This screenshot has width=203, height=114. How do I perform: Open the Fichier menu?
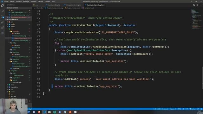(6, 2)
